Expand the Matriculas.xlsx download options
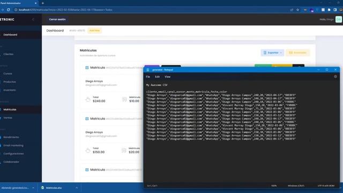 [x=77, y=188]
